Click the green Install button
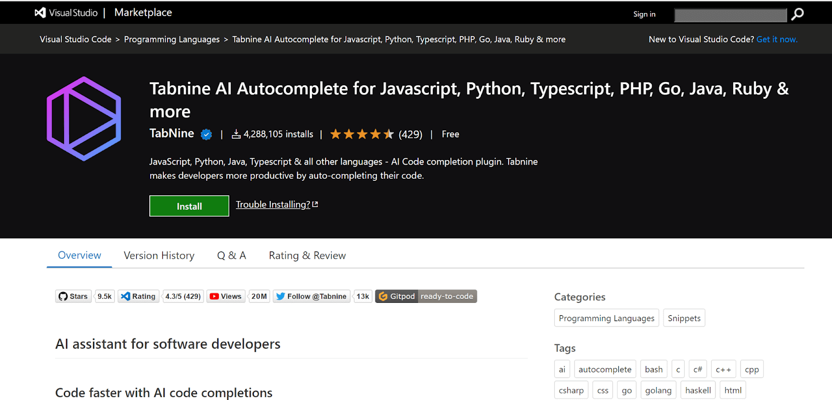This screenshot has width=832, height=400. pyautogui.click(x=189, y=206)
